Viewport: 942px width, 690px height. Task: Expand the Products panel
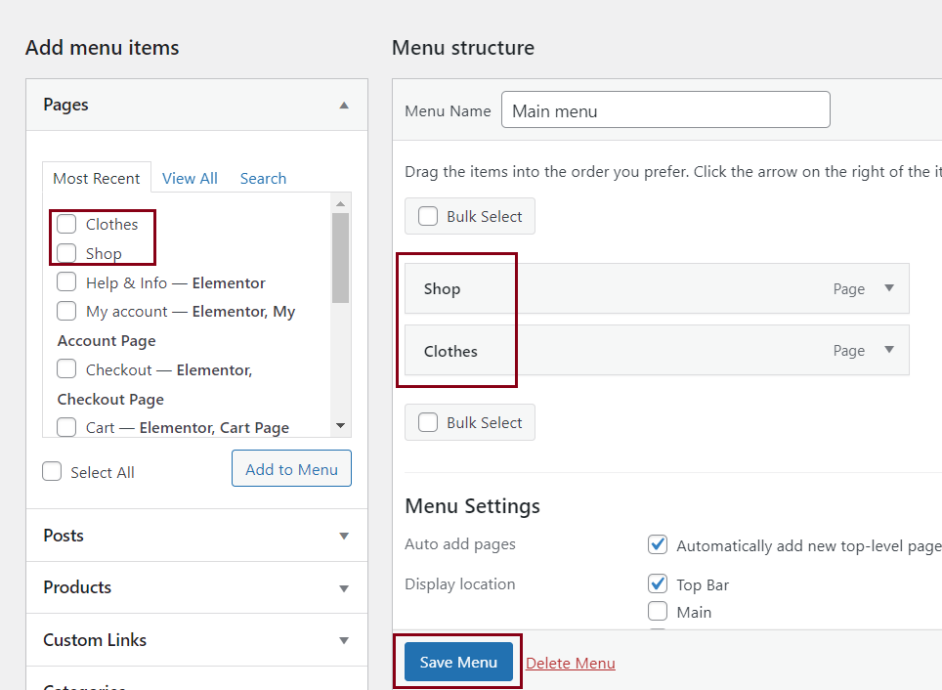(x=343, y=587)
